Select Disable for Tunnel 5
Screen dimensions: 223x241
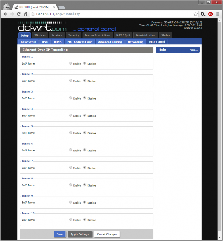pos(85,133)
